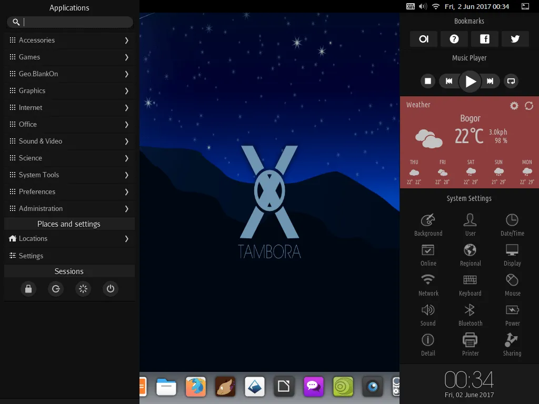Expand the Sound & Video category
539x404 pixels.
pyautogui.click(x=69, y=141)
